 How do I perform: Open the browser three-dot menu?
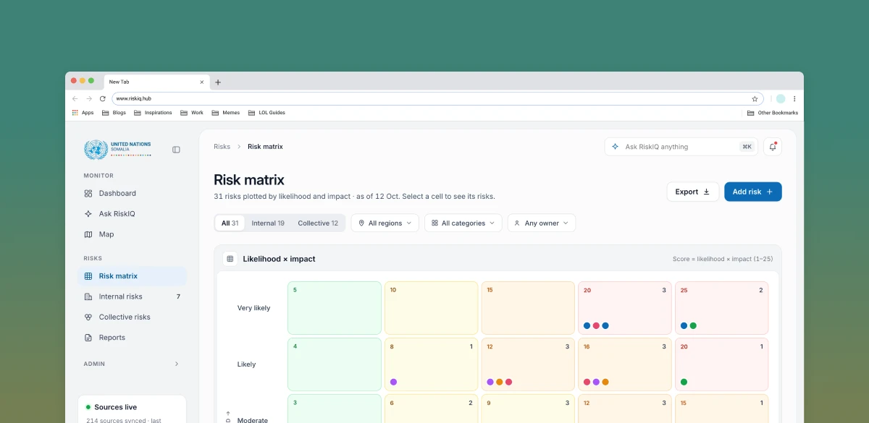point(794,99)
